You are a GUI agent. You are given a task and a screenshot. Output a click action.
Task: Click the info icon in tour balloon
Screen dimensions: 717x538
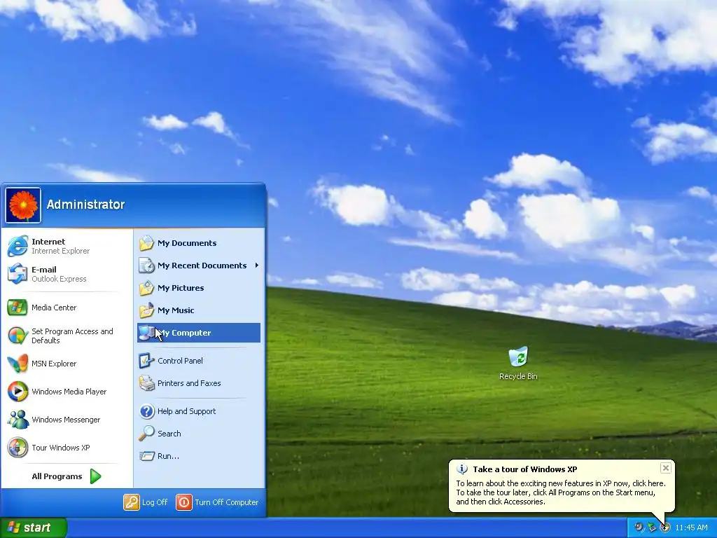coord(462,469)
